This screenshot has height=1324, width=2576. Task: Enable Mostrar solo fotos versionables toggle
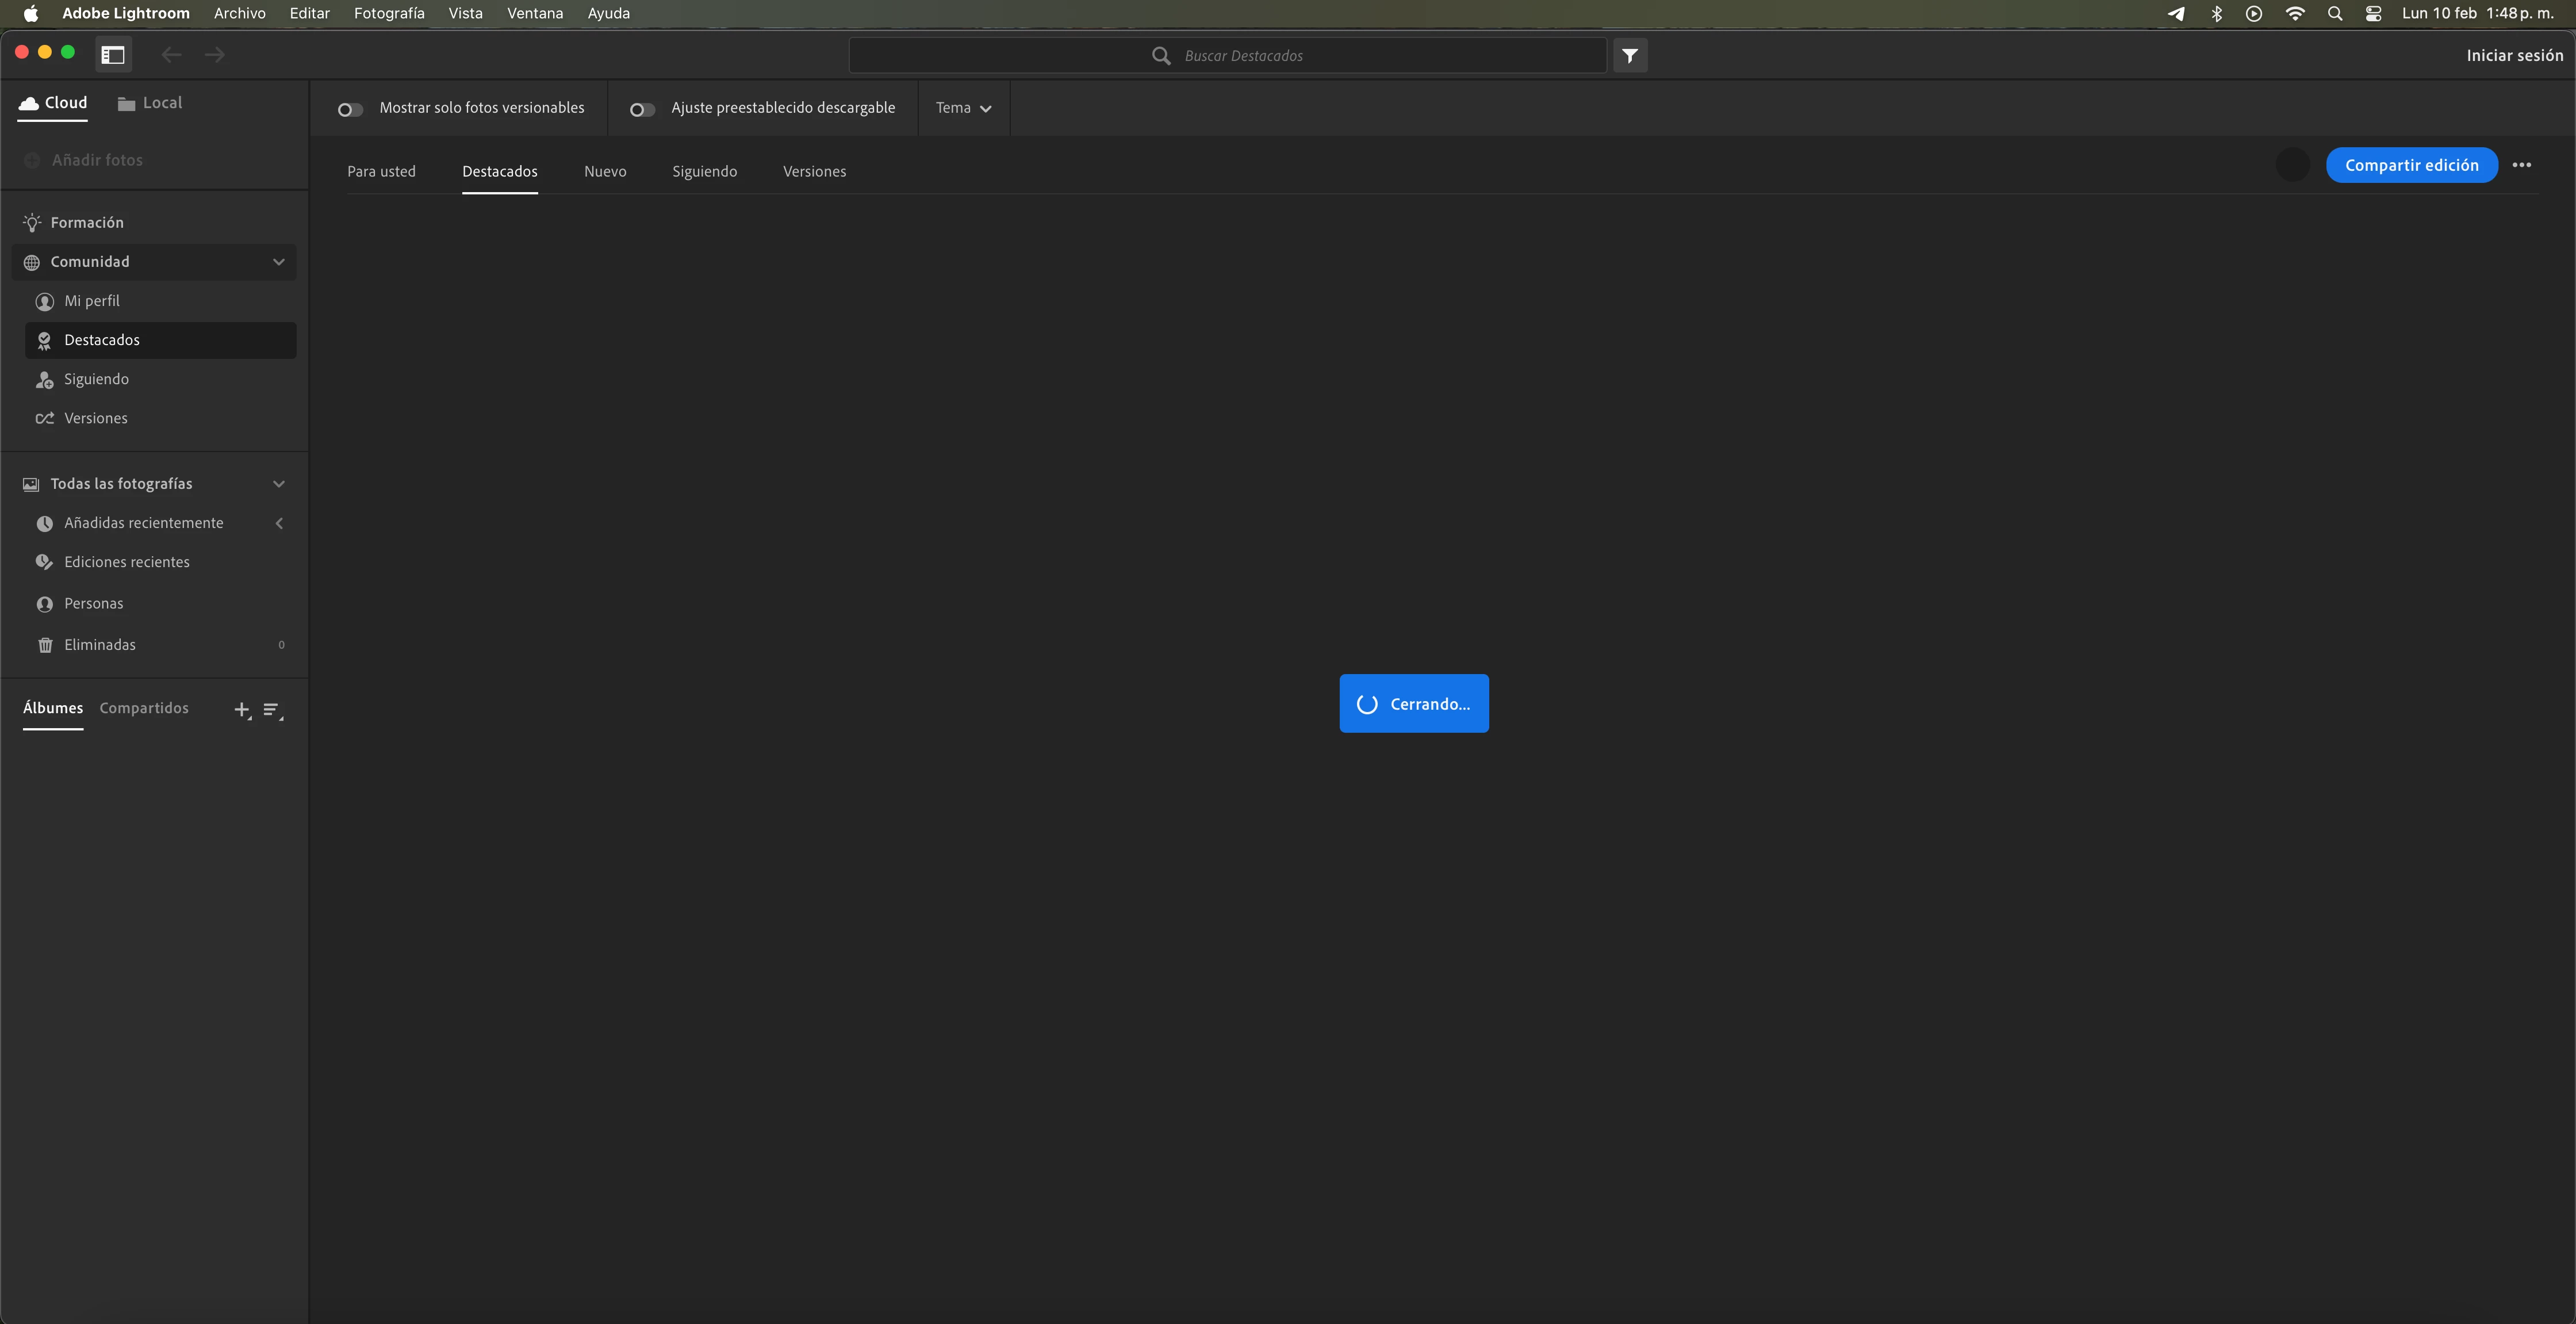tap(350, 109)
